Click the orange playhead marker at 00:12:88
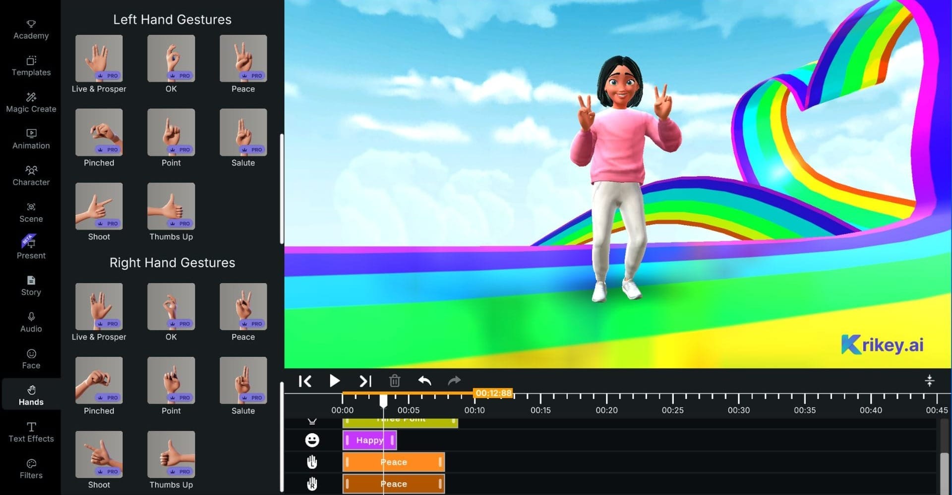952x495 pixels. [x=493, y=393]
